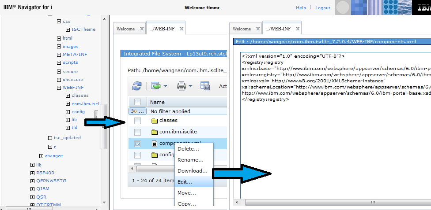Expand the ISCTheme tree node
Image resolution: width=431 pixels, height=210 pixels.
[x=68, y=29]
